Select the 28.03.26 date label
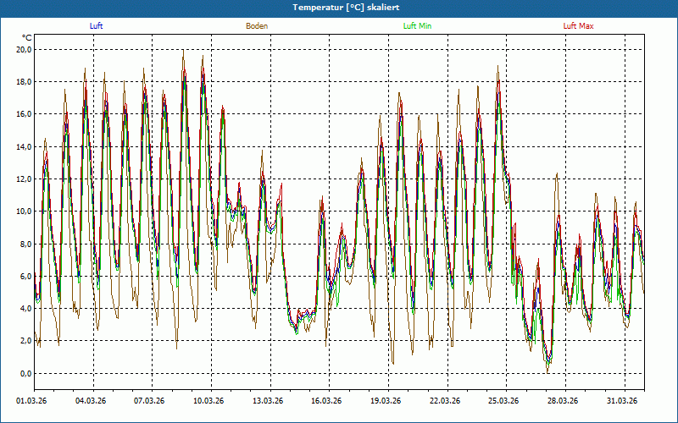Image resolution: width=678 pixels, height=423 pixels. (x=562, y=401)
